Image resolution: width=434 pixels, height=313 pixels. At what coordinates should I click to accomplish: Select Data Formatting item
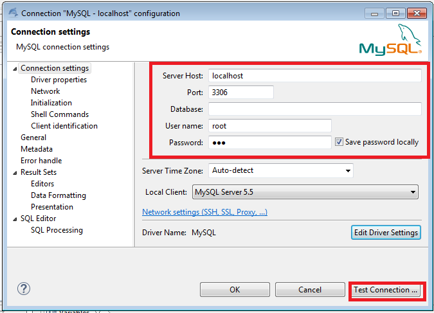coord(59,195)
